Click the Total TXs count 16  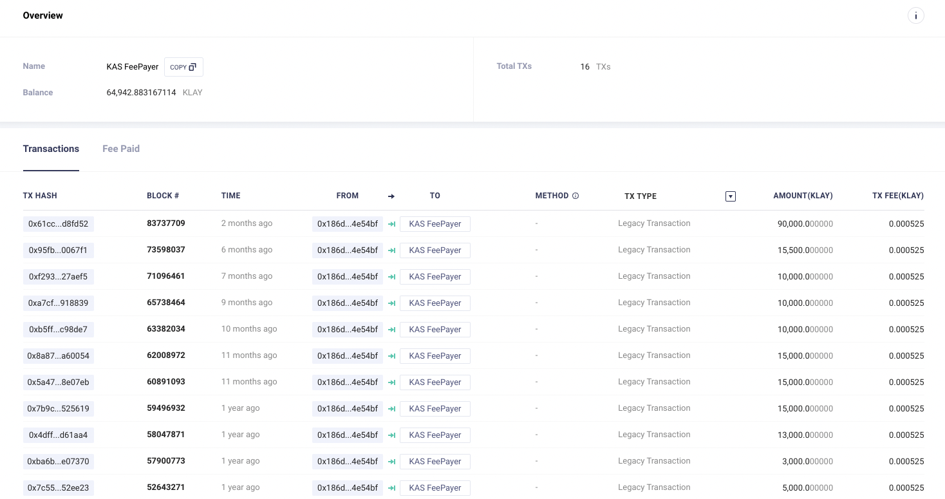tap(585, 67)
